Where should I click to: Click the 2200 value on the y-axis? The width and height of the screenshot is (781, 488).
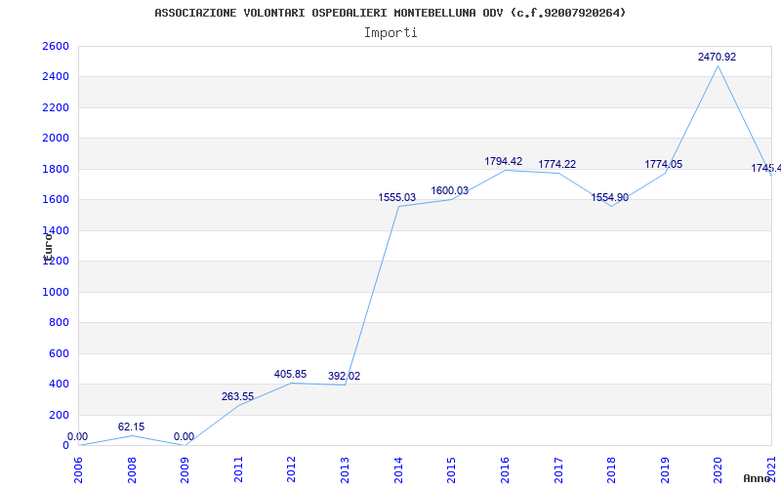[56, 107]
